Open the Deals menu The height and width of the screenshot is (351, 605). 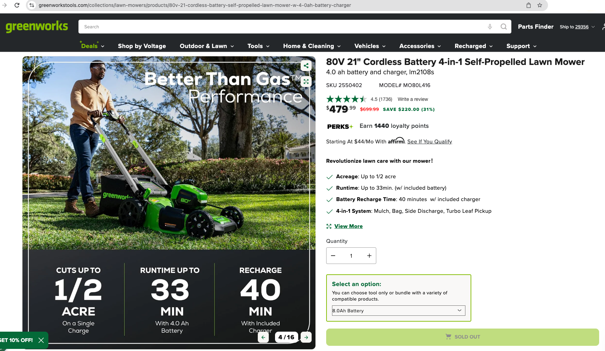[x=92, y=46]
